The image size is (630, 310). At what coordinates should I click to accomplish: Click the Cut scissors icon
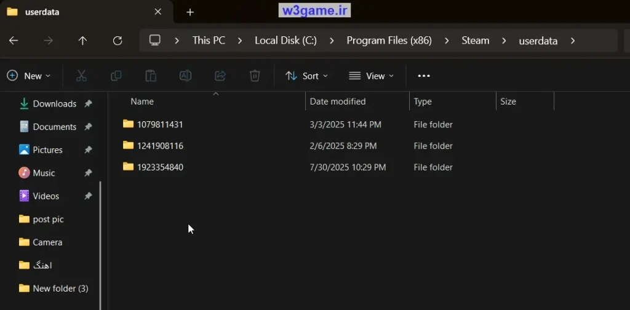pyautogui.click(x=81, y=76)
